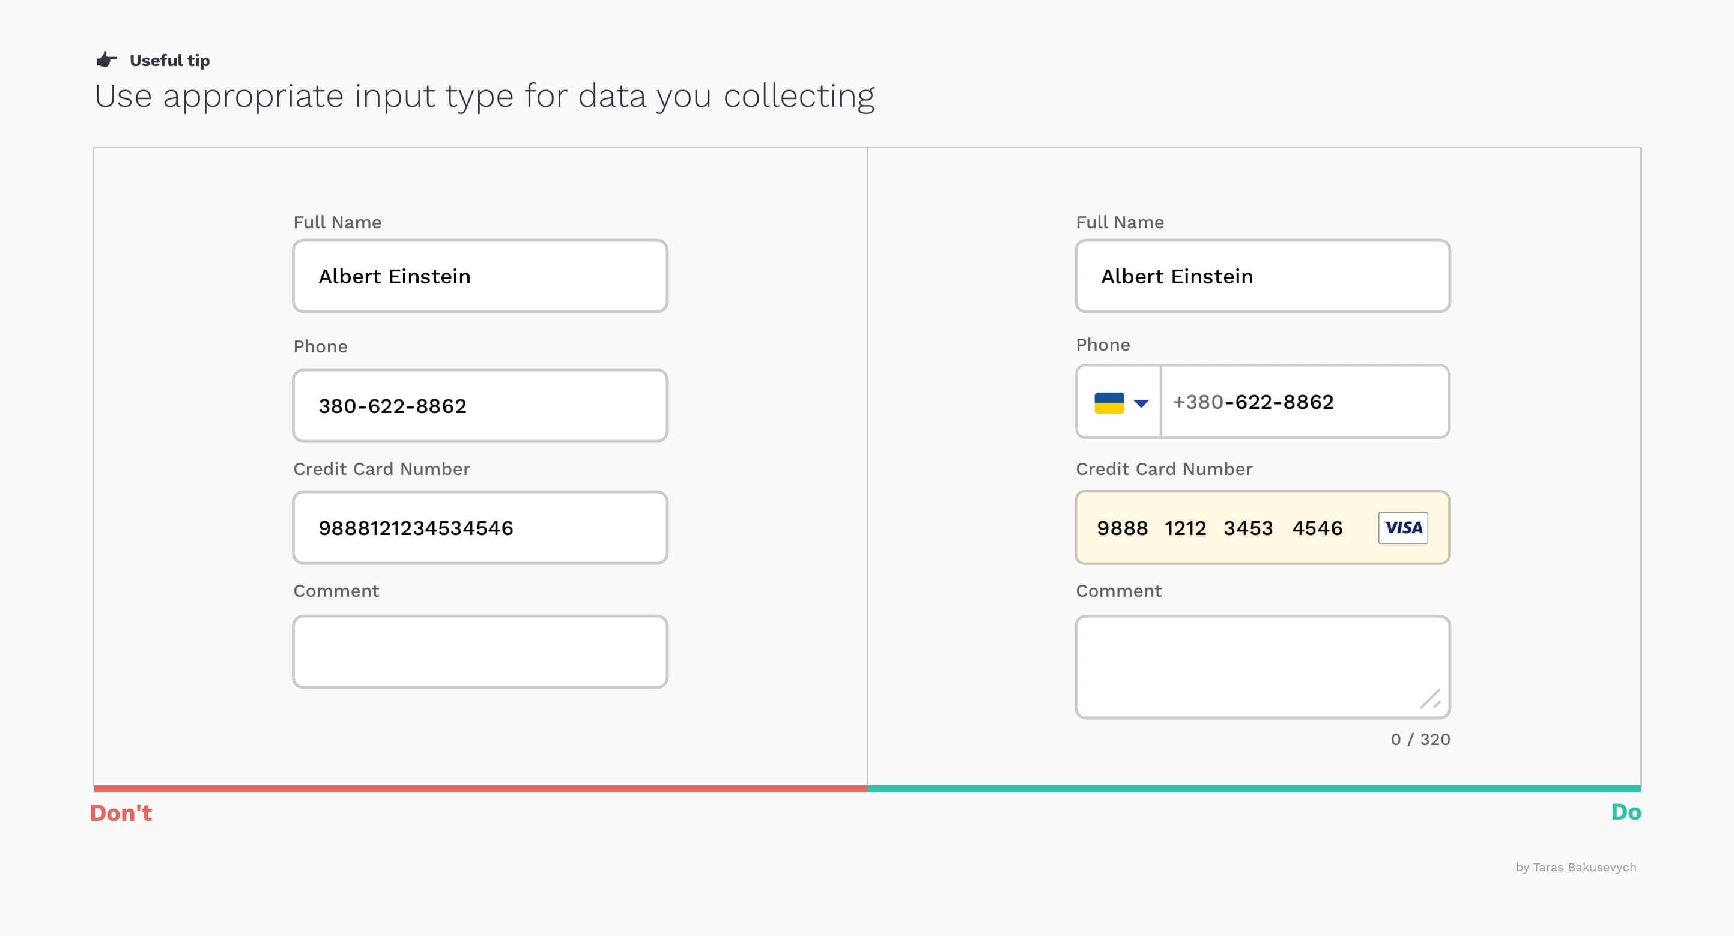Click the Ukraine flag icon
The height and width of the screenshot is (936, 1734).
tap(1109, 402)
